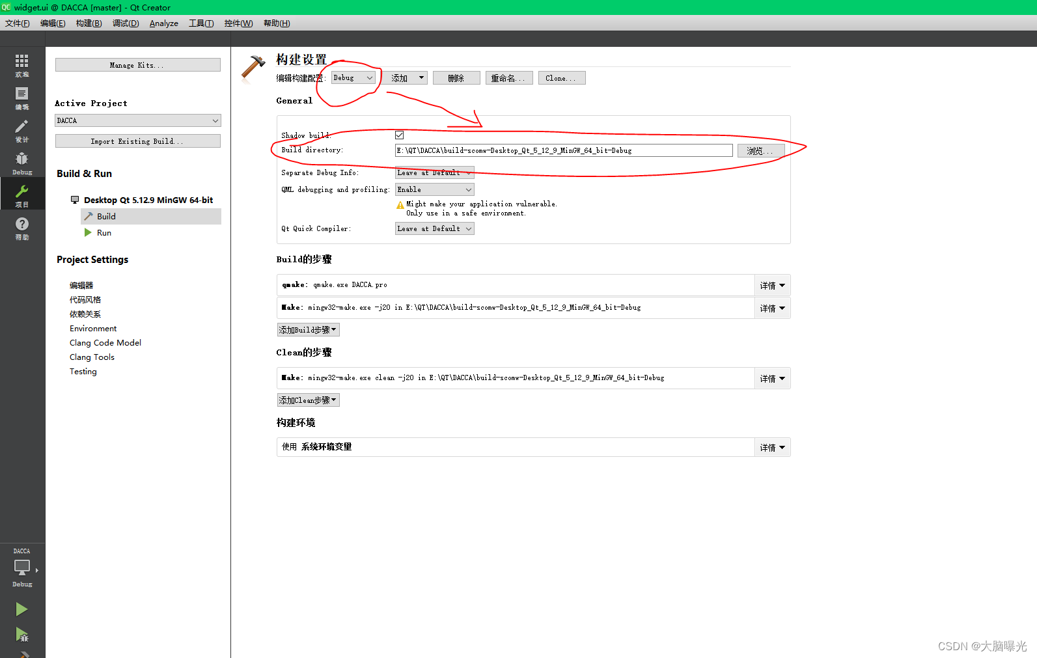Click the QML debugging warning icon

click(x=400, y=205)
